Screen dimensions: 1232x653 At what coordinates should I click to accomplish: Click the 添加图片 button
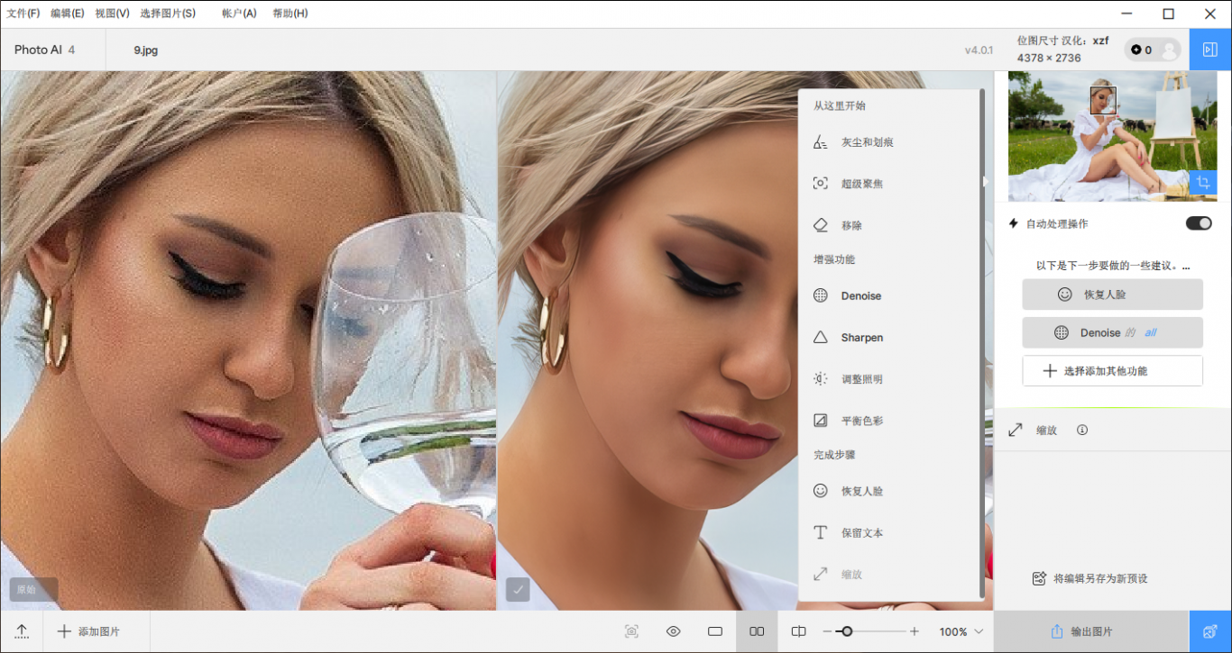pyautogui.click(x=89, y=631)
